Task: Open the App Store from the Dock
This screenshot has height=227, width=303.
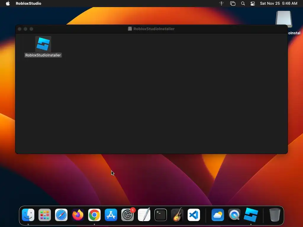Action: pyautogui.click(x=111, y=215)
